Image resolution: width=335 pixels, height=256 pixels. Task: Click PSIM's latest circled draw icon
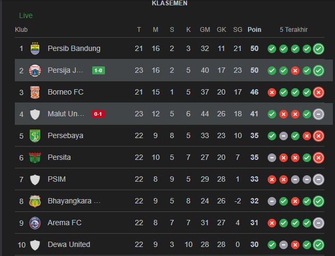pyautogui.click(x=319, y=180)
